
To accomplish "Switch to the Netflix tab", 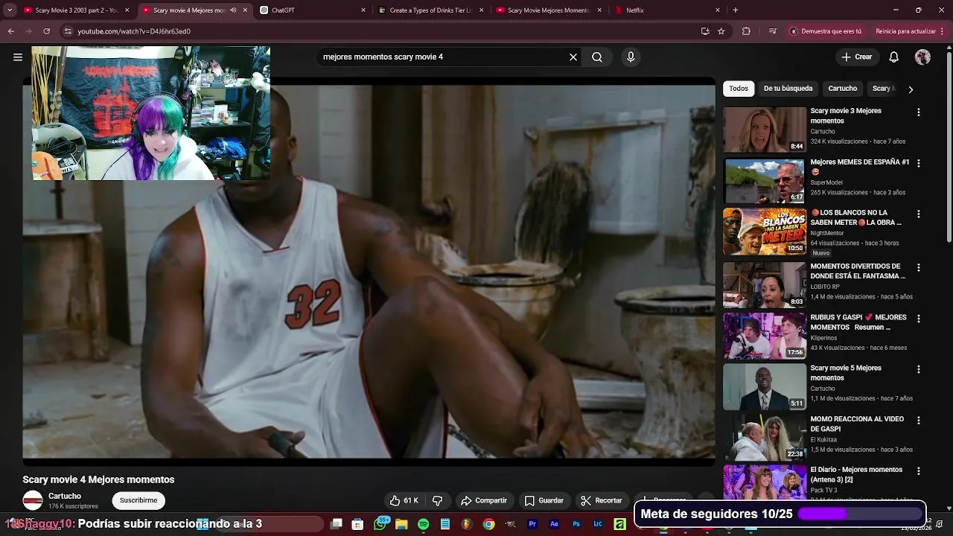I will tap(667, 10).
